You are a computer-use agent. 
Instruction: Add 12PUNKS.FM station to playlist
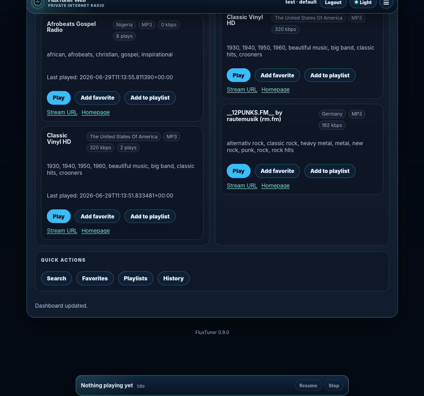[330, 171]
